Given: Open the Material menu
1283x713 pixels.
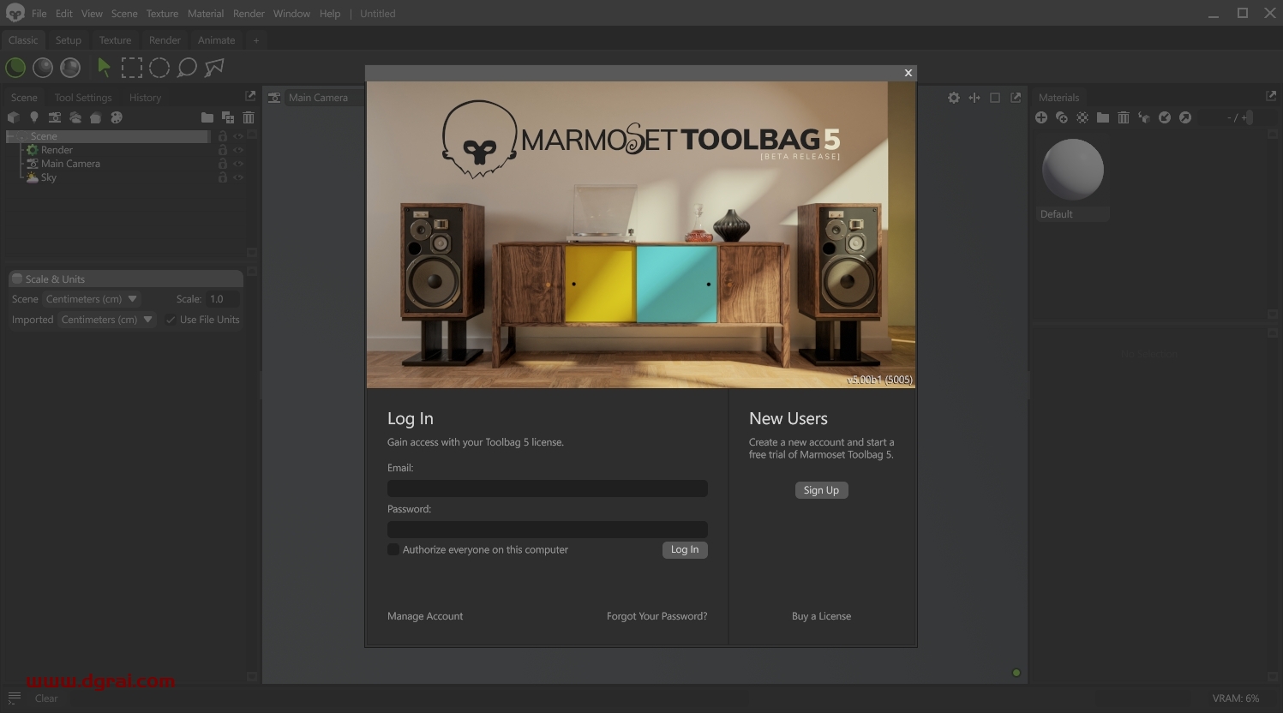Looking at the screenshot, I should (x=206, y=13).
